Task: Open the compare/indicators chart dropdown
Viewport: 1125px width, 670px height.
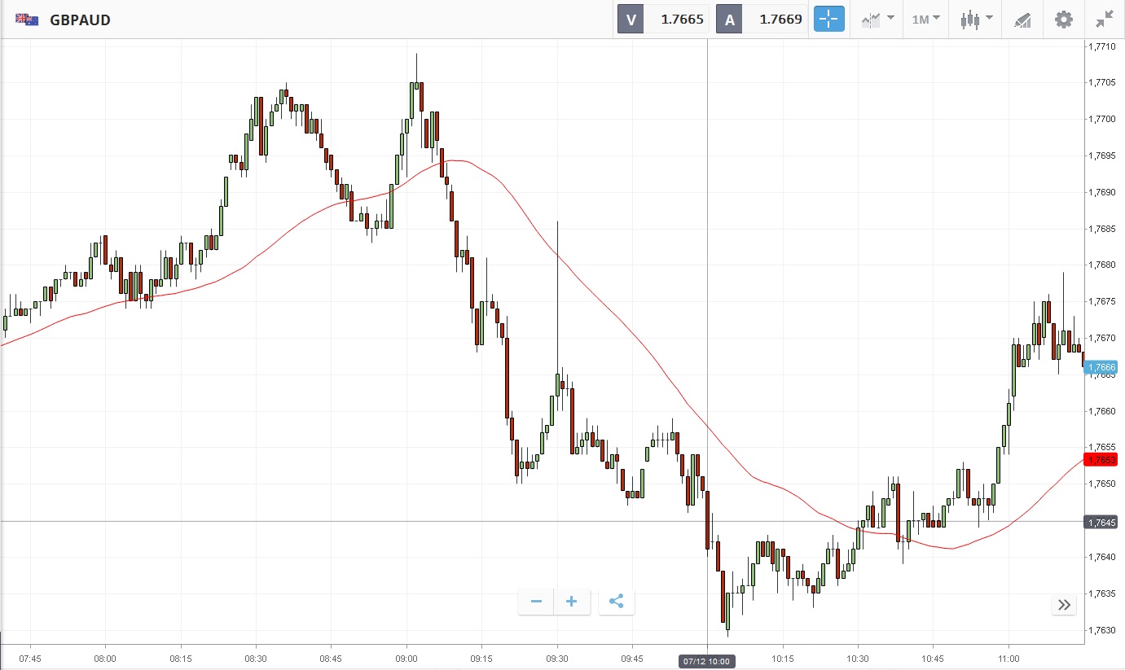Action: click(877, 20)
